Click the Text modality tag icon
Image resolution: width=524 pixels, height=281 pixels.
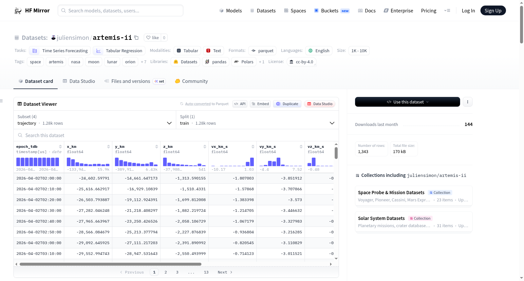click(x=208, y=51)
